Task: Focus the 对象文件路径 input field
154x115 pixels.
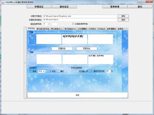Action: (80, 16)
